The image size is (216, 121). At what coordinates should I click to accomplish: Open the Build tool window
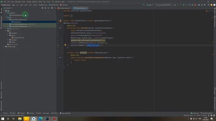(39, 113)
